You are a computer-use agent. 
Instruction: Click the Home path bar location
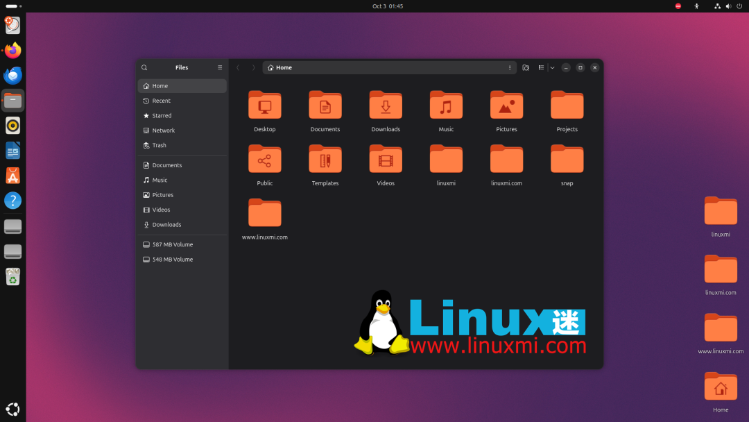tap(280, 67)
